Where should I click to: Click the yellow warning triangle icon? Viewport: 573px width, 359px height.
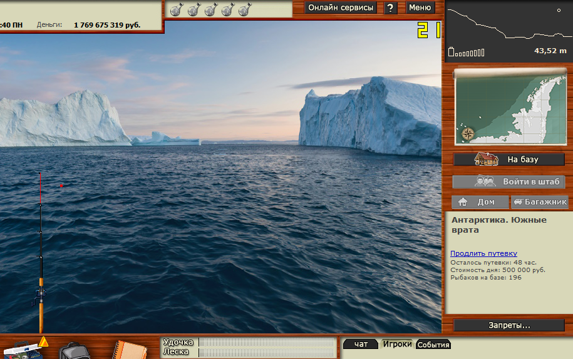tap(43, 341)
